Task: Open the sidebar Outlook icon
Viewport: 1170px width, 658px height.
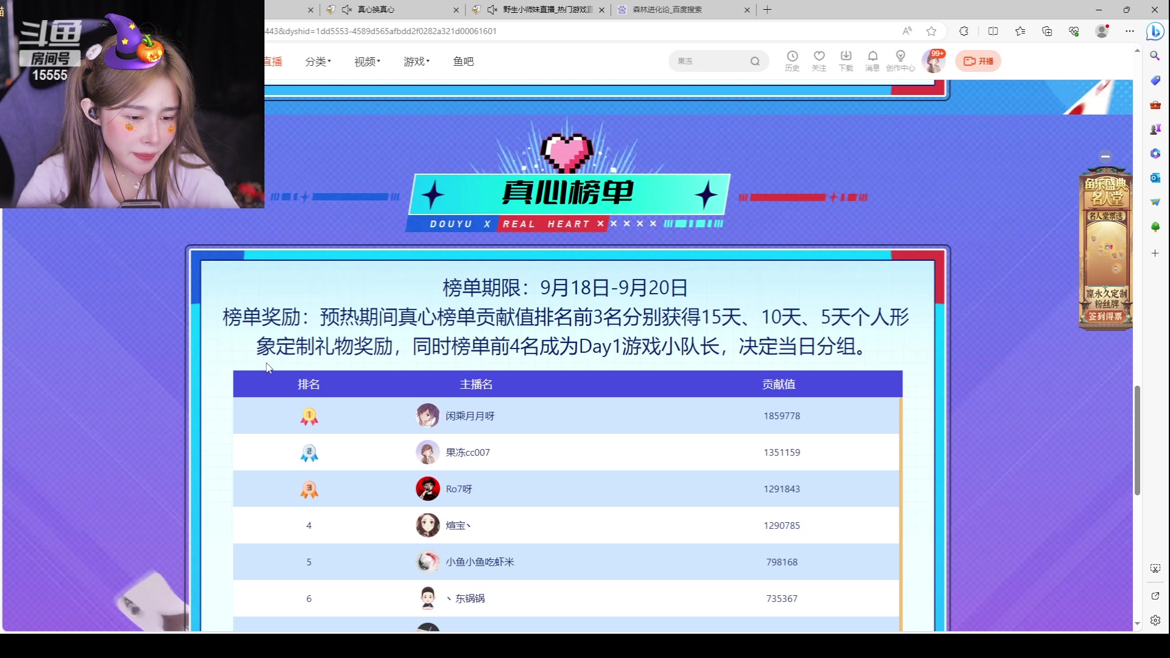Action: (1155, 178)
